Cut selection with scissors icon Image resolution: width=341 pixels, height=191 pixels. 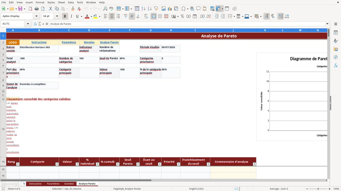(50, 9)
